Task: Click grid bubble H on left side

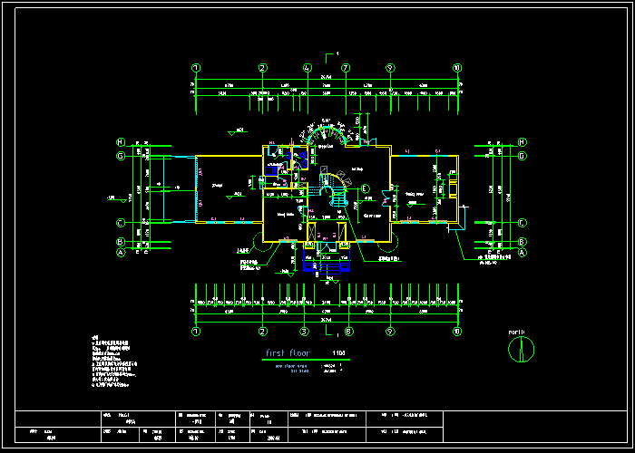Action: (120, 142)
